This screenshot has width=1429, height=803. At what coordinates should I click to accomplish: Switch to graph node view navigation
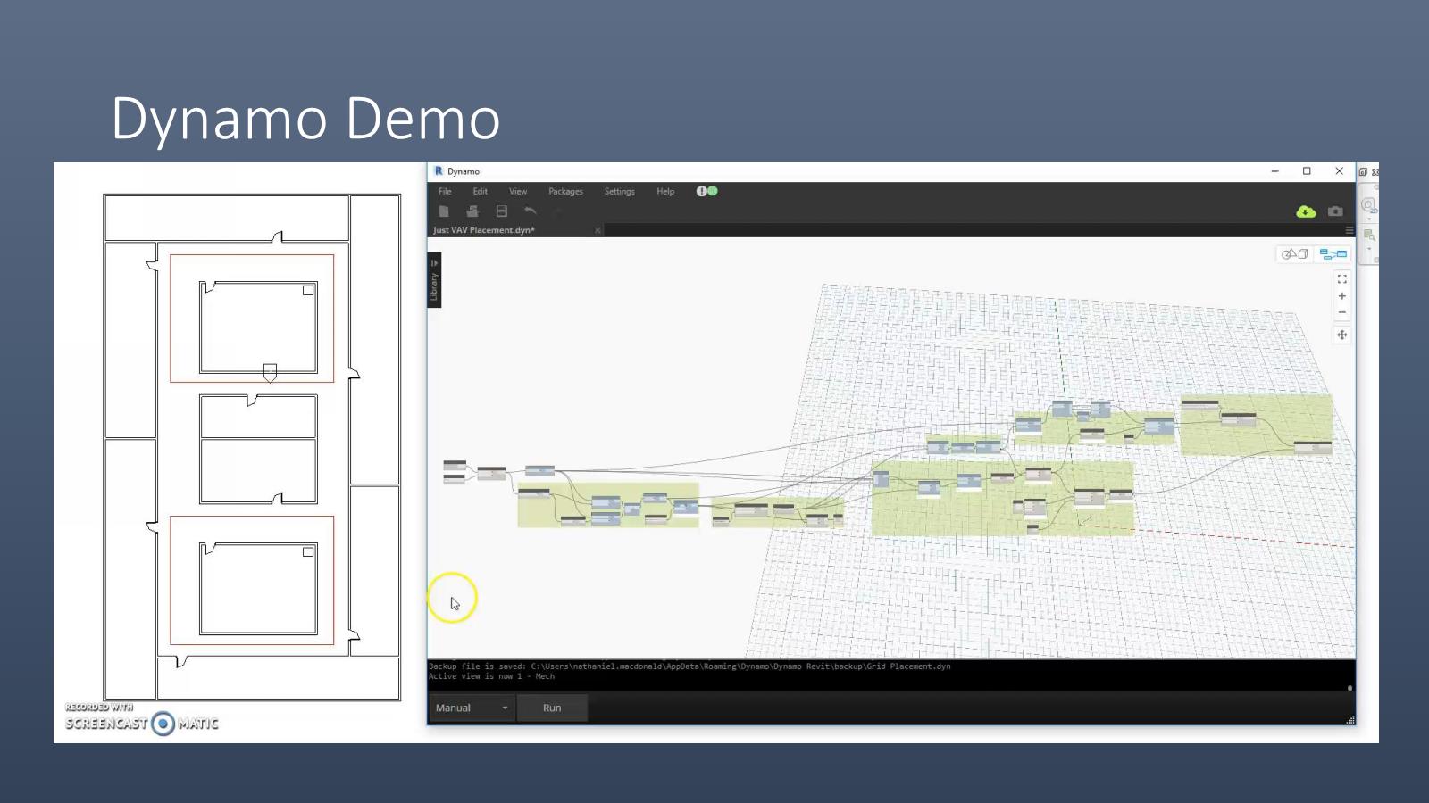(x=1333, y=254)
